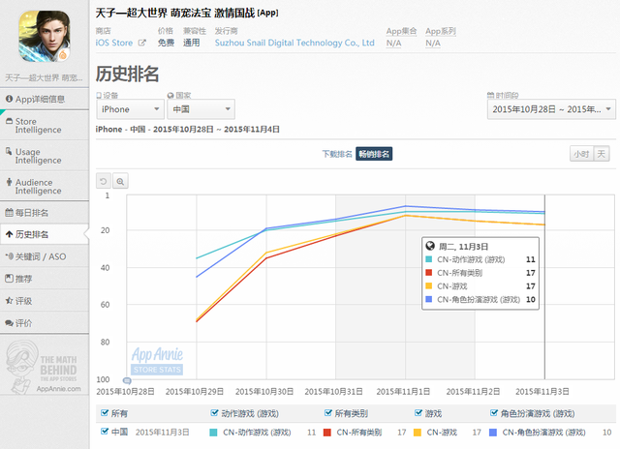The image size is (620, 449).
Task: Open App详细信息 in sidebar
Action: coord(45,99)
